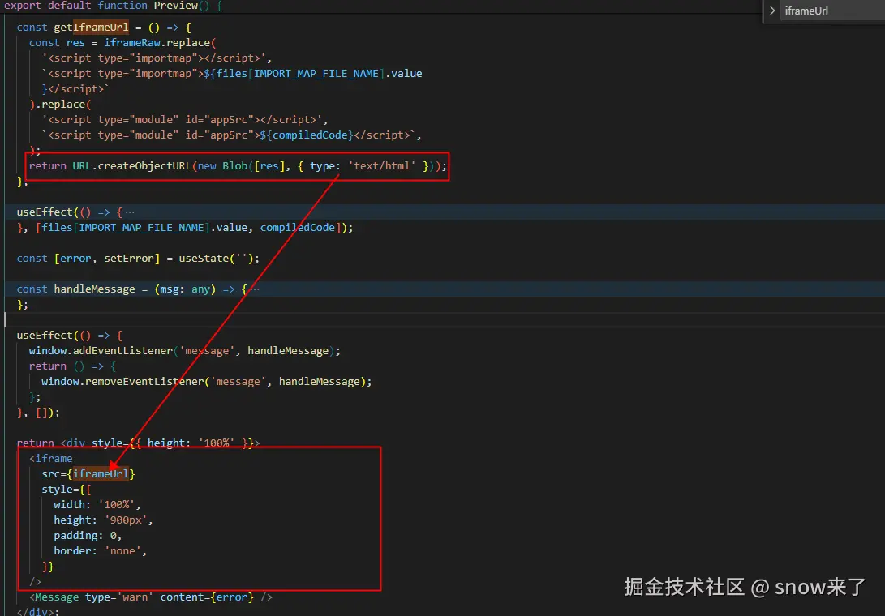The width and height of the screenshot is (885, 616).
Task: Click highlighted 'iframeUrl' in the src attribute
Action: click(101, 474)
